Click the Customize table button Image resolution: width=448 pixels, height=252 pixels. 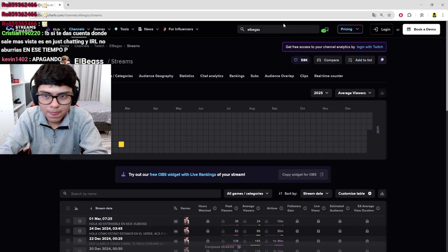(355, 193)
